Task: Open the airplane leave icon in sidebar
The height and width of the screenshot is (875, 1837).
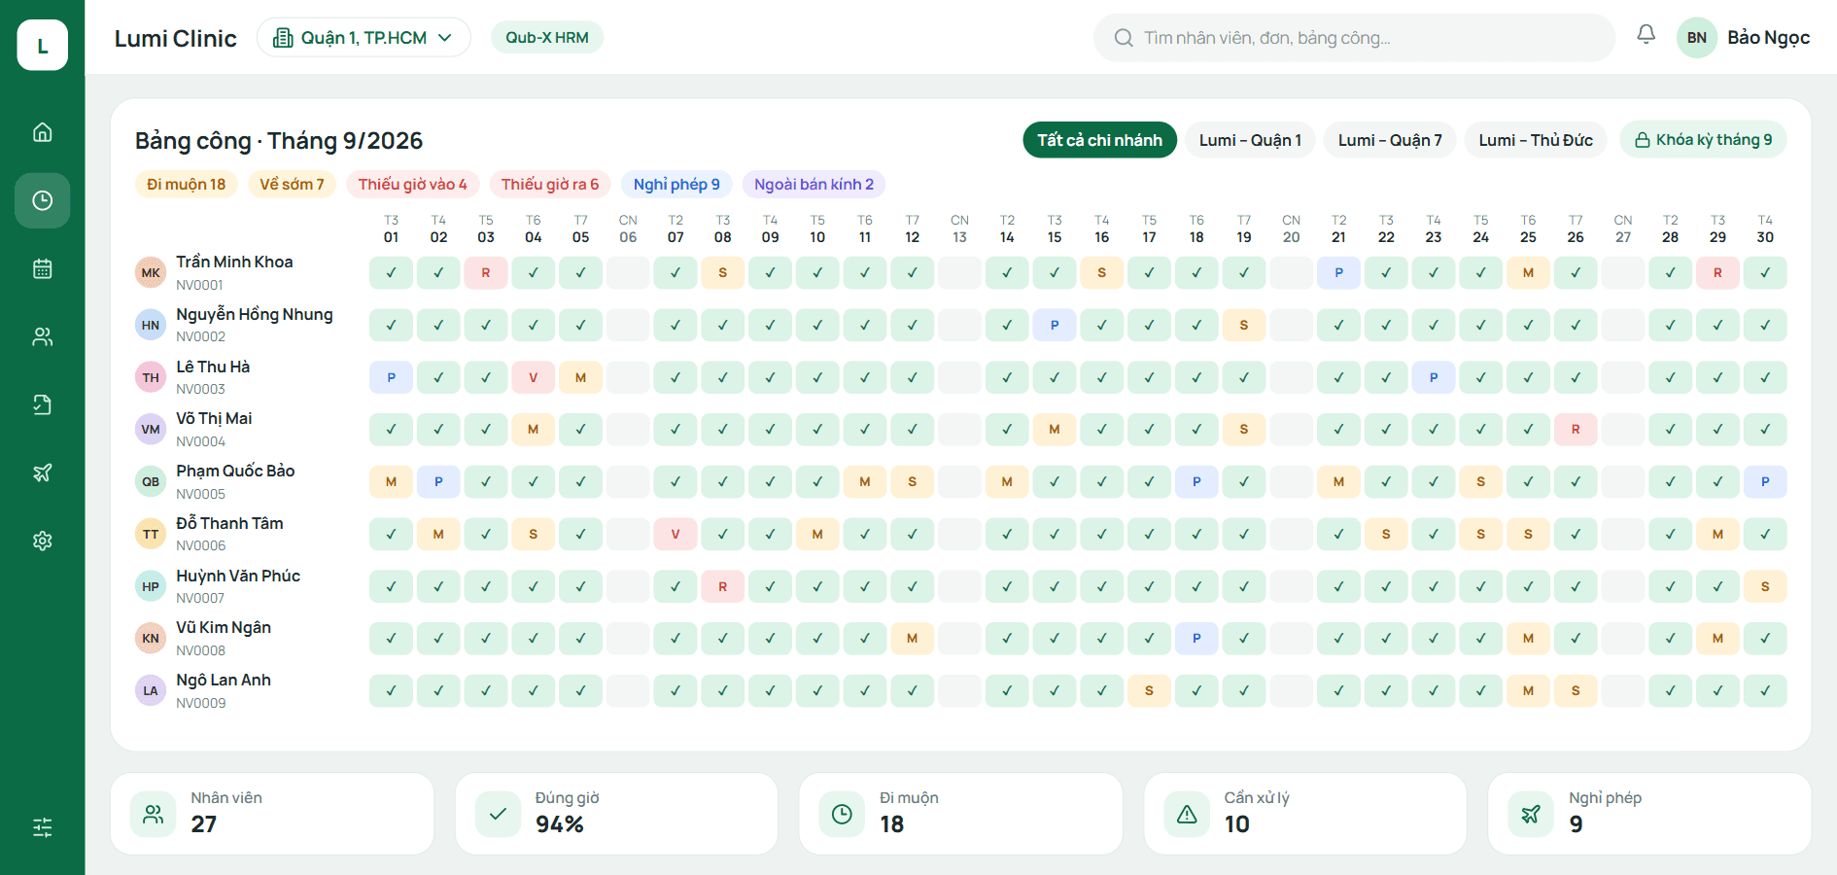Action: 42,472
